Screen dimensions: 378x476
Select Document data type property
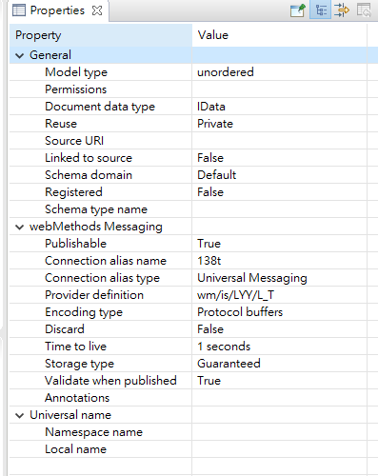pos(100,107)
